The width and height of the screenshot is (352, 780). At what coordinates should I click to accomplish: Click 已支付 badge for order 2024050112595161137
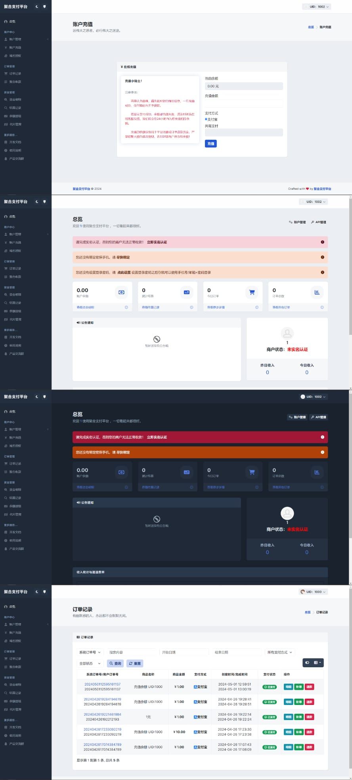(270, 687)
